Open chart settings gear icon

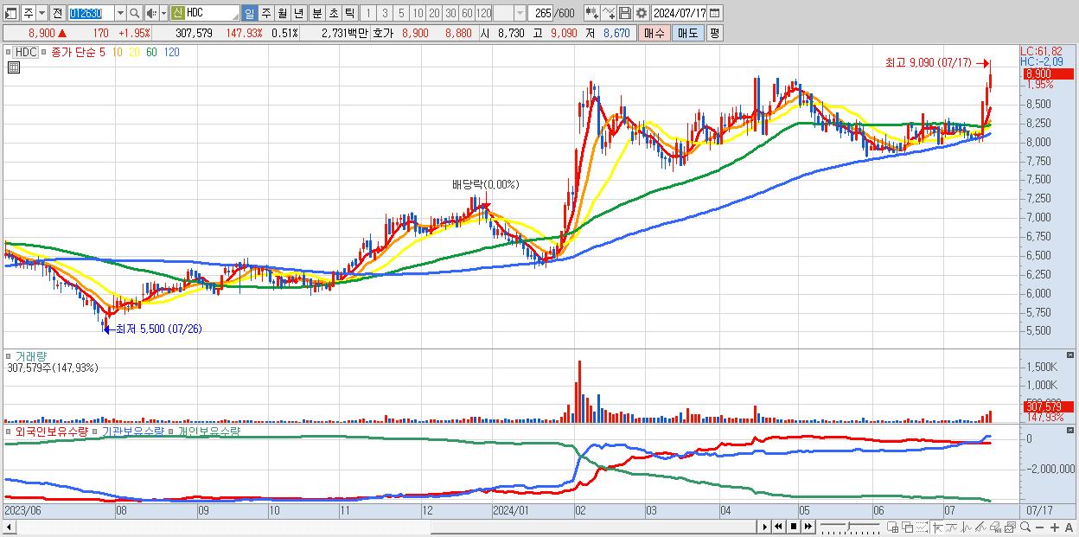click(642, 13)
